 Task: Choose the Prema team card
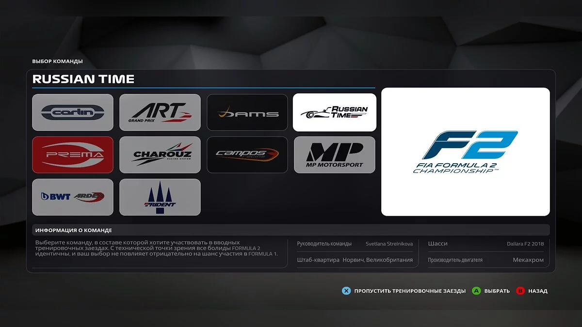pos(73,155)
